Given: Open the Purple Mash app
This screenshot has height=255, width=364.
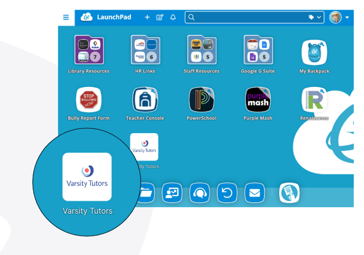Looking at the screenshot, I should click(258, 99).
